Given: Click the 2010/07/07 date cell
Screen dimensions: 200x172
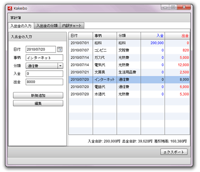Looking at the screenshot, I should 80,50.
